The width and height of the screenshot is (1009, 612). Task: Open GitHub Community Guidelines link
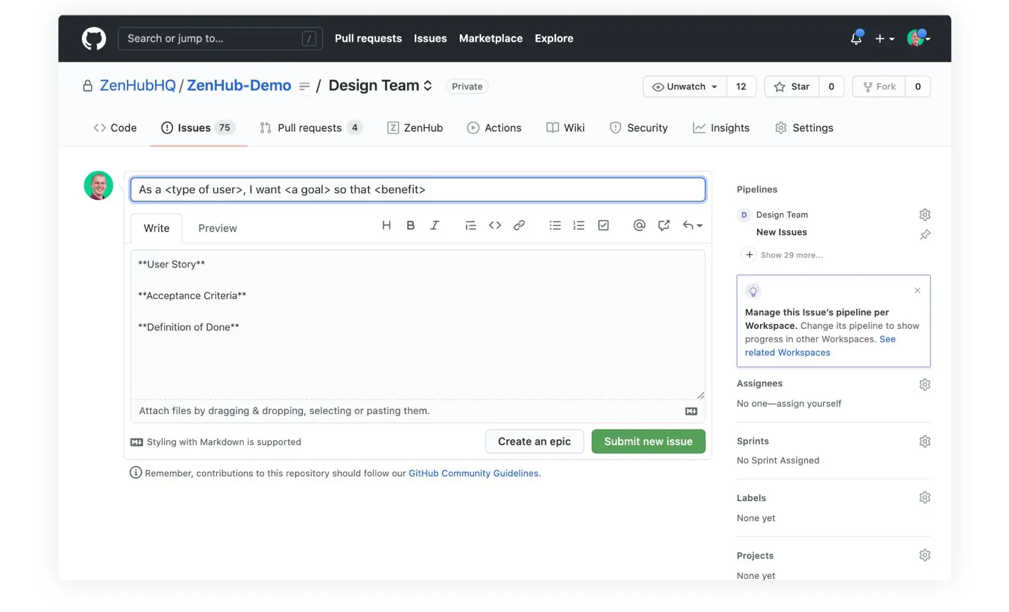click(474, 473)
